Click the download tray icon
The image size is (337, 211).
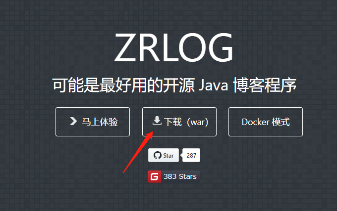(x=157, y=121)
